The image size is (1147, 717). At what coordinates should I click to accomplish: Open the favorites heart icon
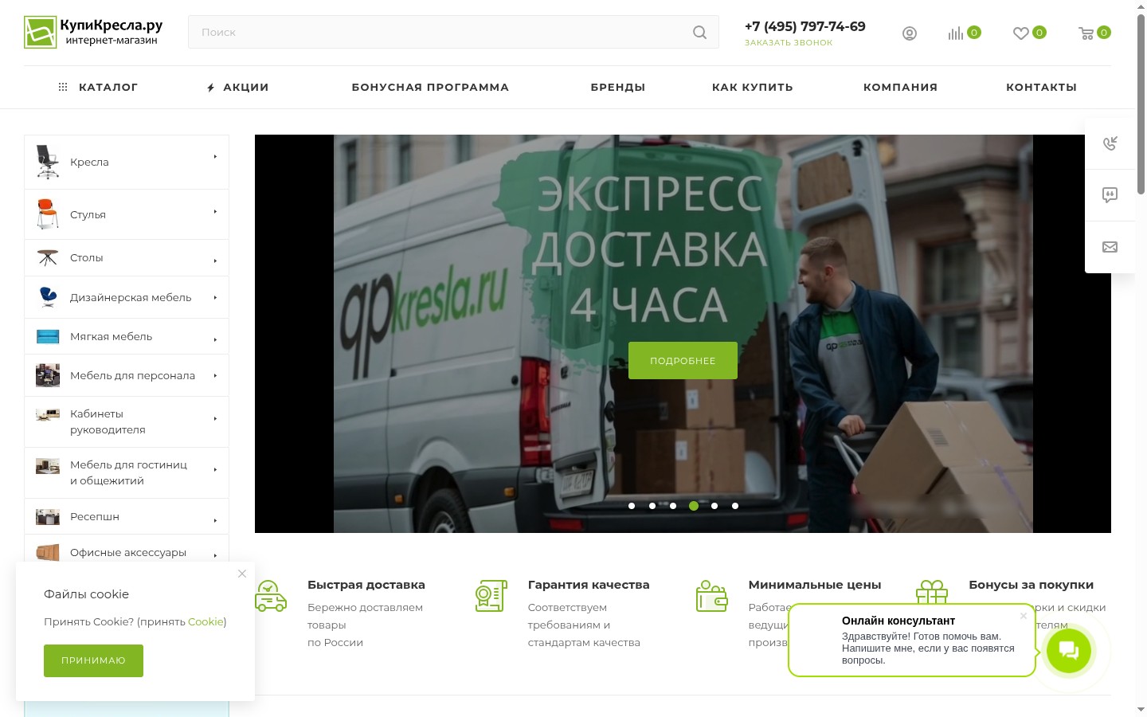coord(1020,33)
